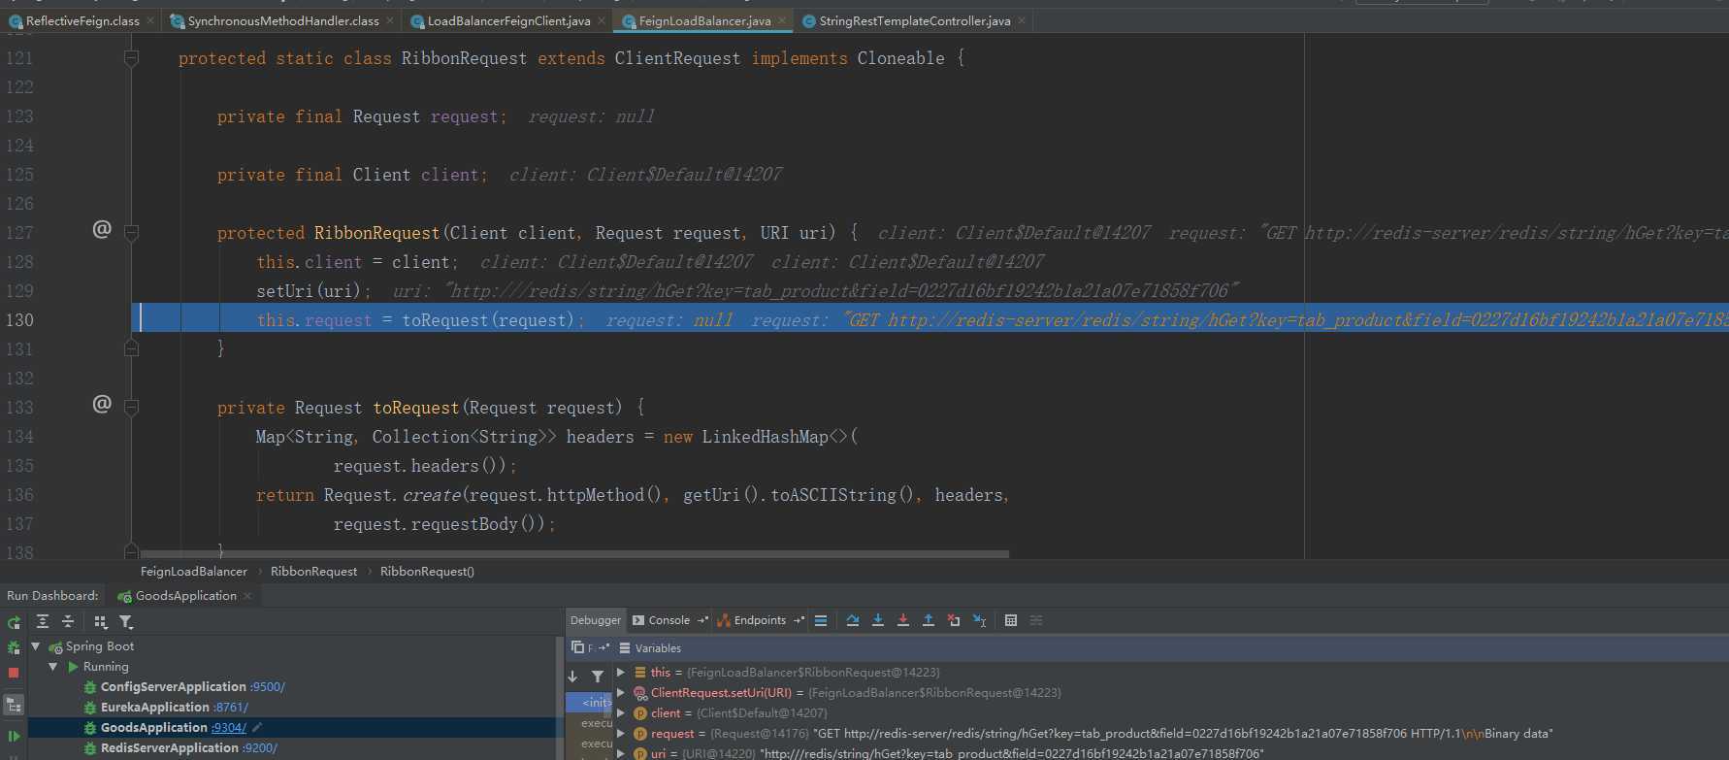Close GoodsApplication dashboard tab

[x=247, y=596]
